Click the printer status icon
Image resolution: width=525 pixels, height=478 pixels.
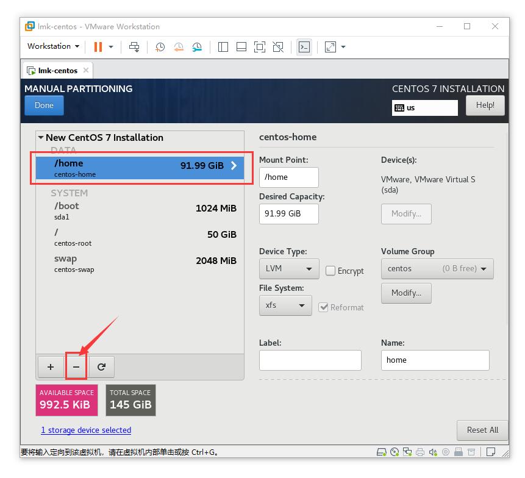pos(420,452)
